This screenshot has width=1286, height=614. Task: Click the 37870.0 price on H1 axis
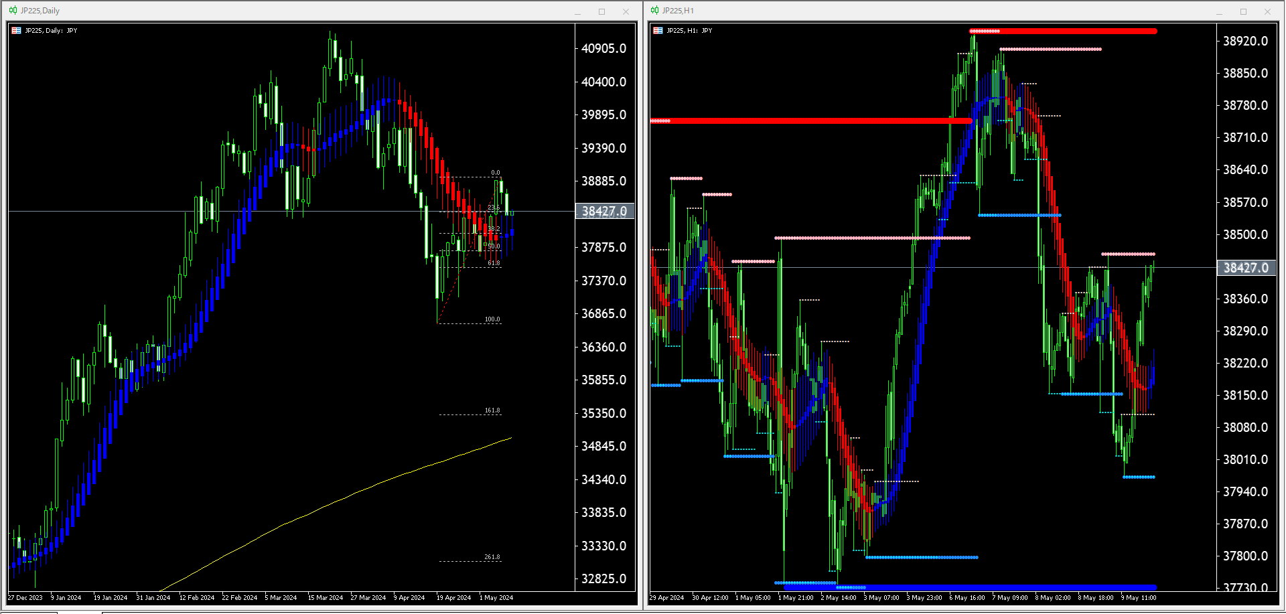[1246, 524]
